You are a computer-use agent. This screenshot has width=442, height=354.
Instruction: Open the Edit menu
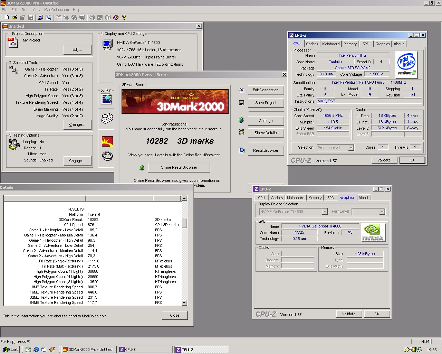point(15,10)
